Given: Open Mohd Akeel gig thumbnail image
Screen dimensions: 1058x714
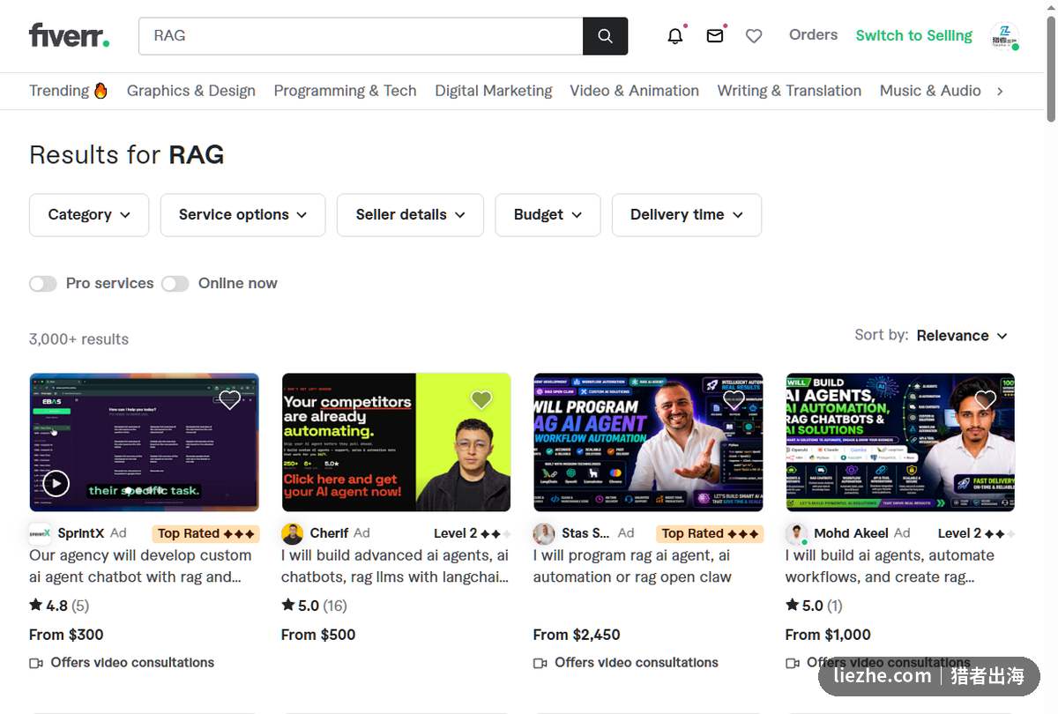Looking at the screenshot, I should pos(900,443).
